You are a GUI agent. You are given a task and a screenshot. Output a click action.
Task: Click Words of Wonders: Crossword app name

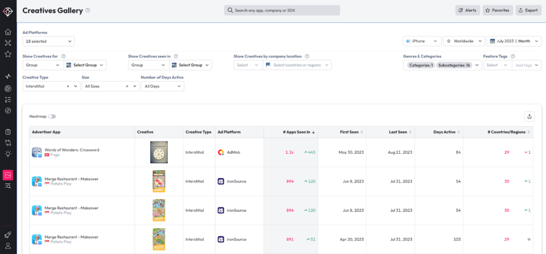72,150
